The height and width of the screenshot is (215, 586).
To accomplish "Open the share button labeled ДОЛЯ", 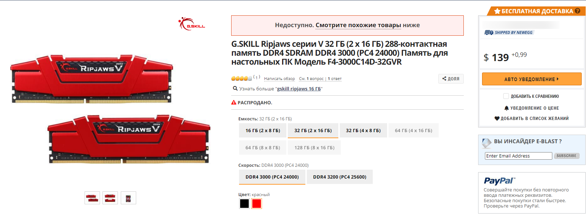I will click(x=451, y=79).
